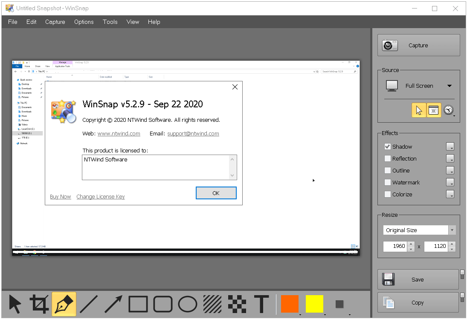Toggle the slider handle beside Save
This screenshot has height=319, width=467.
click(462, 274)
